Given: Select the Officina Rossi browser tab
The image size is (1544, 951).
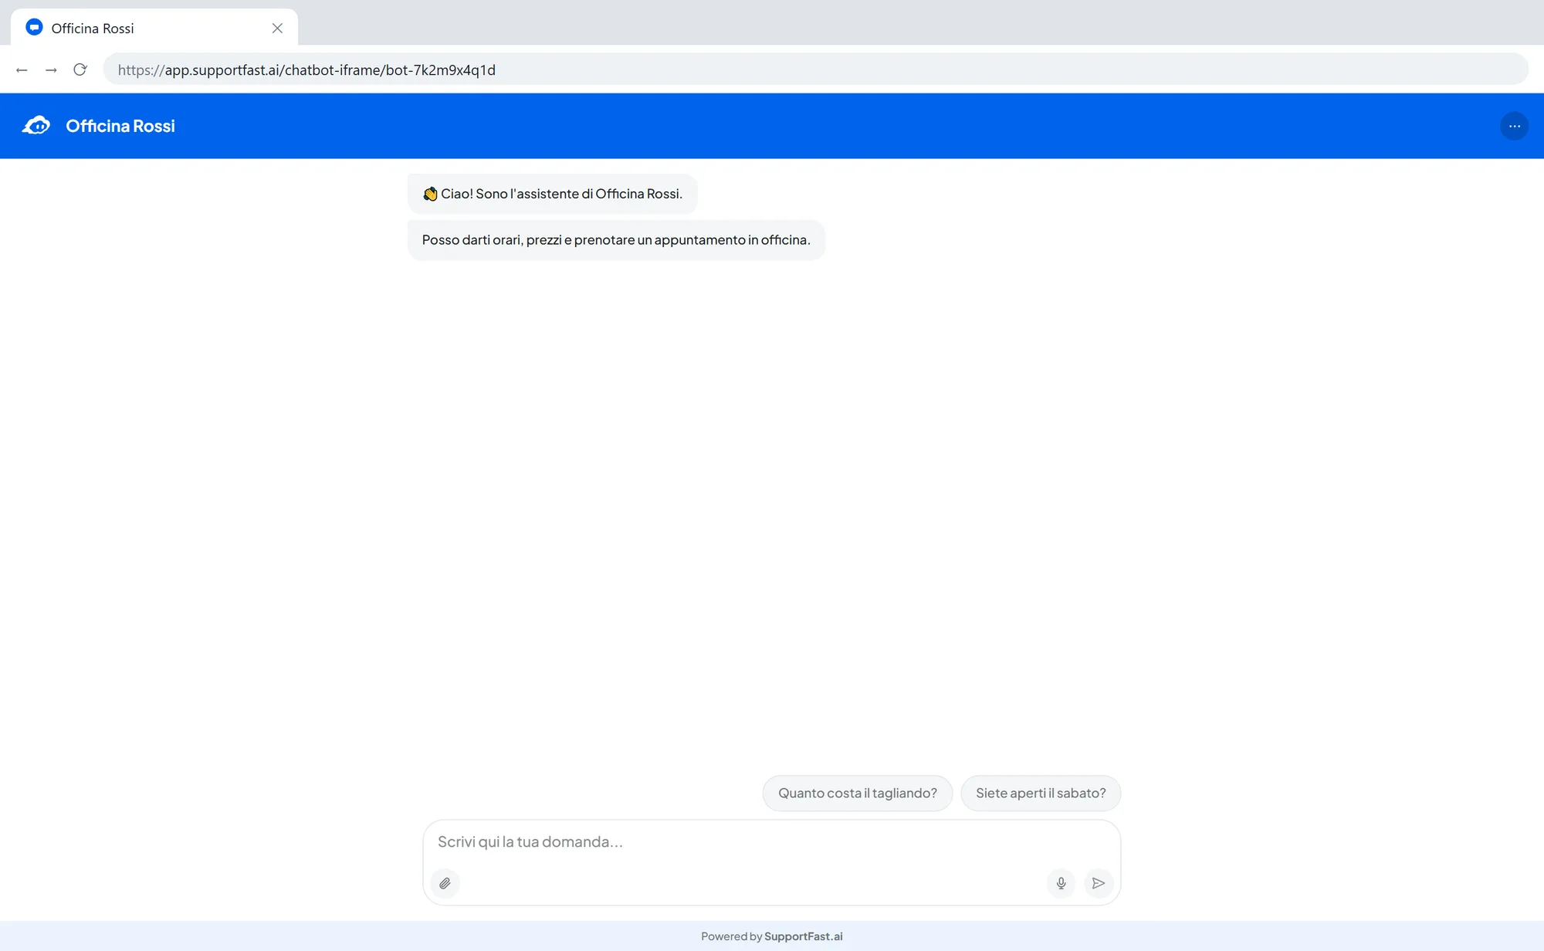Looking at the screenshot, I should click(154, 28).
